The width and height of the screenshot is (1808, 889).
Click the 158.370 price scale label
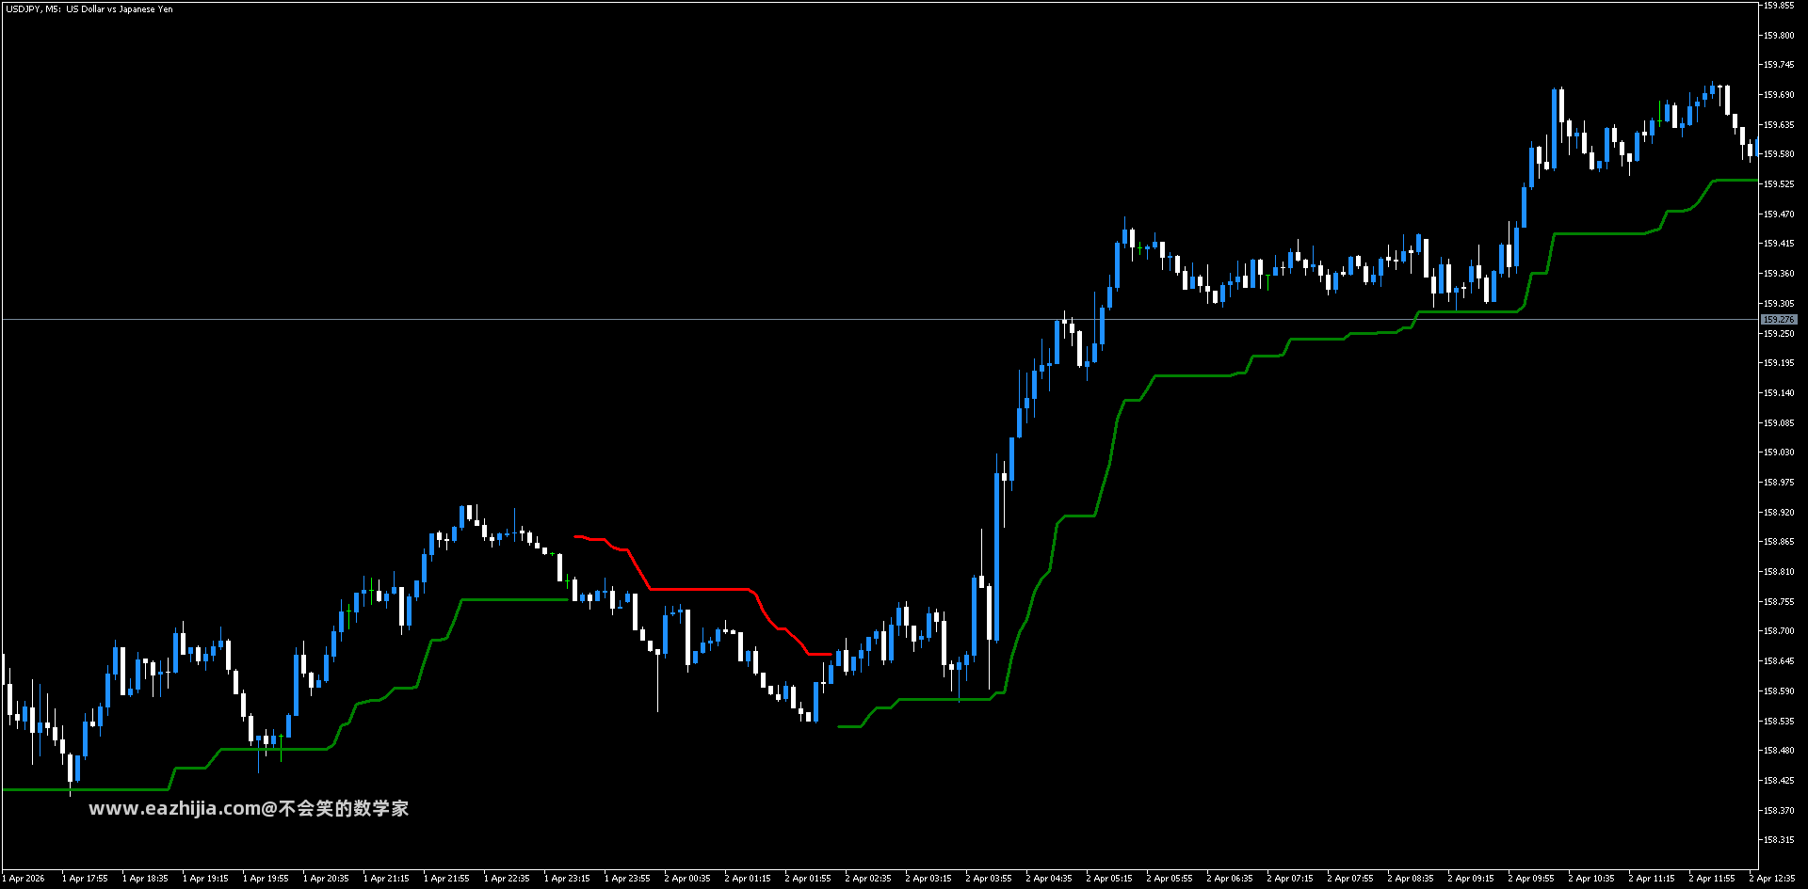[1779, 811]
